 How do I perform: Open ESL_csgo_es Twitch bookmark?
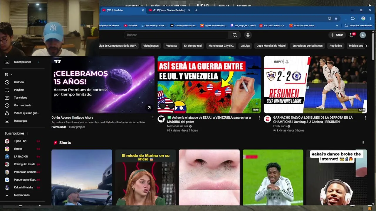(x=243, y=25)
